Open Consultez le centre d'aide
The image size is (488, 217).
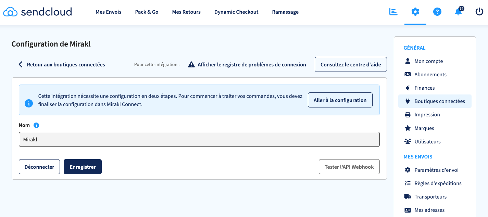(350, 64)
